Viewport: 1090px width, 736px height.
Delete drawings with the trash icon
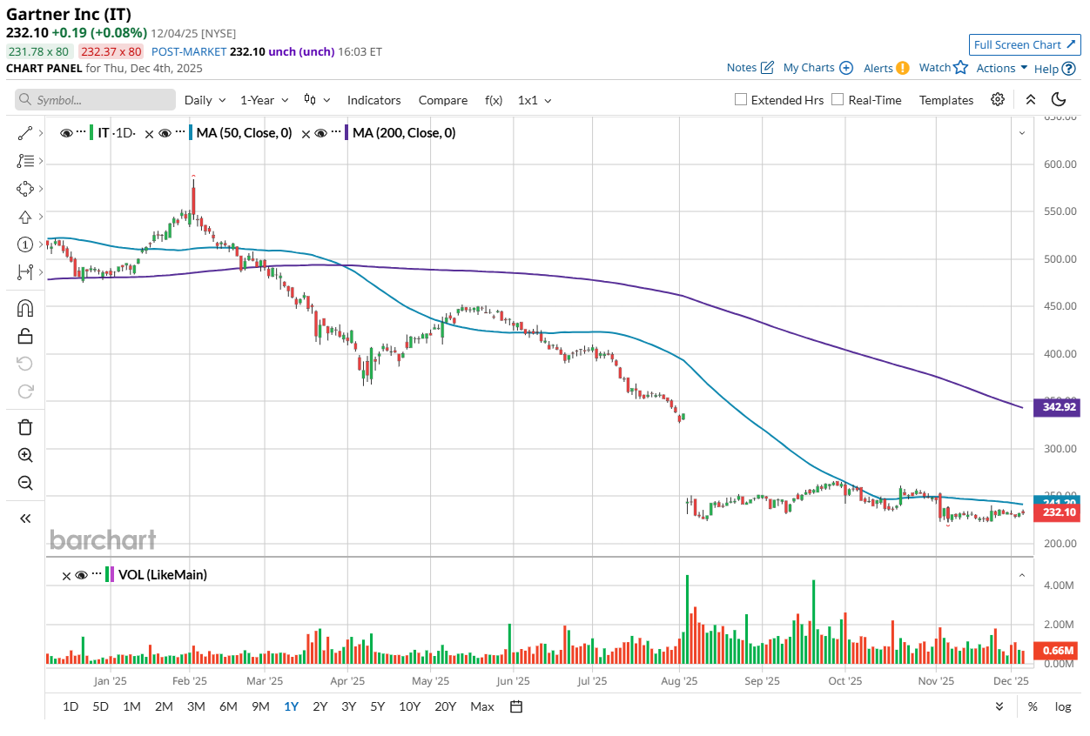point(24,427)
